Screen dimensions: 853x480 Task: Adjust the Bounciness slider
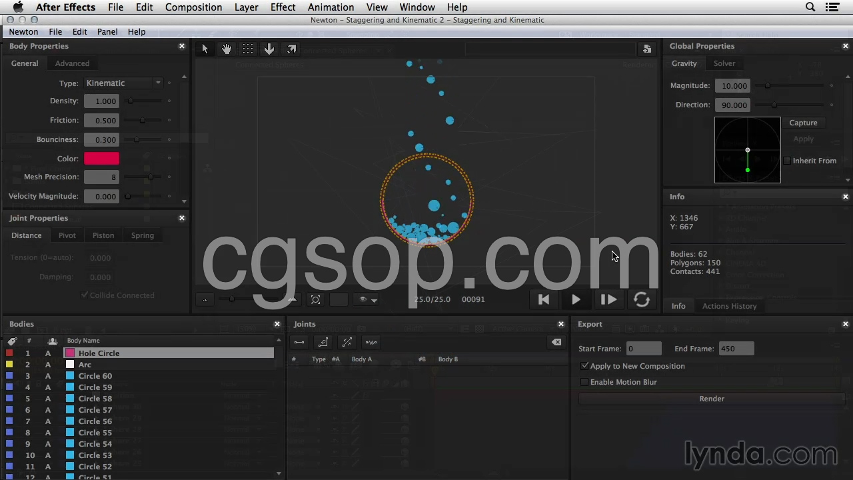point(143,139)
